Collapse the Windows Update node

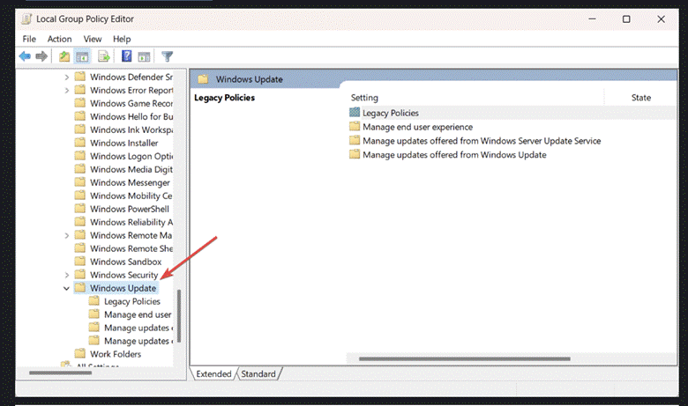(66, 288)
